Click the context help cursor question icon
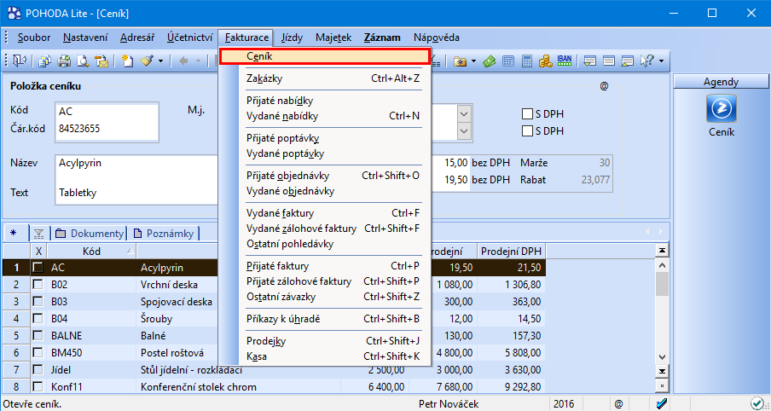The height and width of the screenshot is (411, 771). (647, 61)
